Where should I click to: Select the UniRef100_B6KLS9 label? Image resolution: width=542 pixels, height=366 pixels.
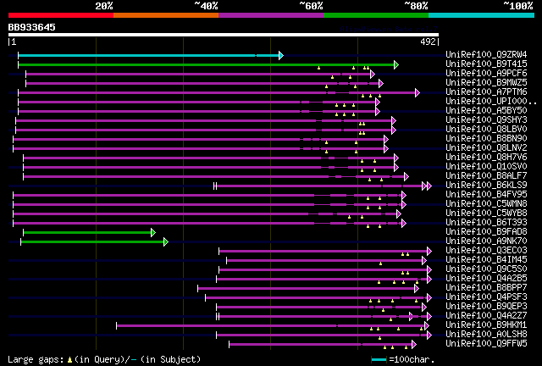click(486, 186)
